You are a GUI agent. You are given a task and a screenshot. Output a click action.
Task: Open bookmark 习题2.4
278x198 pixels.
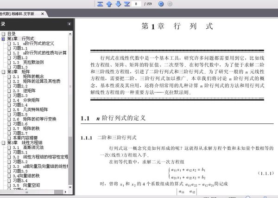point(20,105)
